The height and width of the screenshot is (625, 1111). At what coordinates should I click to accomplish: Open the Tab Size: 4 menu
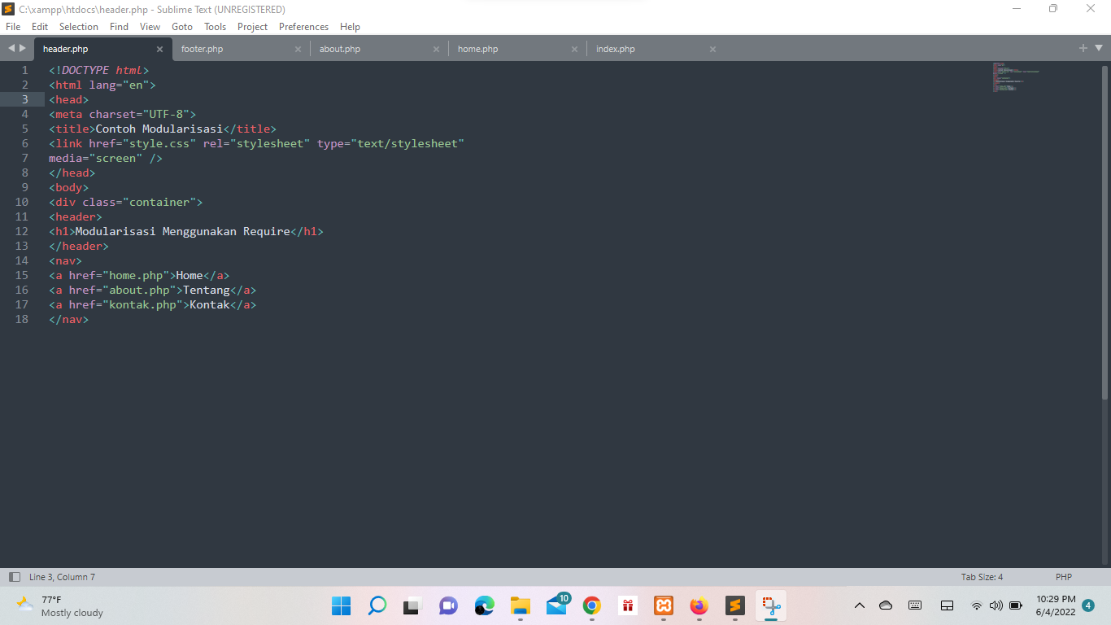[x=982, y=576]
